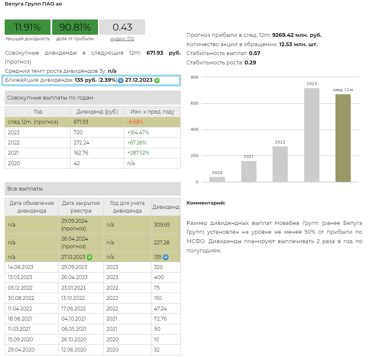
Task: Select the 2020 bar in the chart
Action: coord(217,180)
